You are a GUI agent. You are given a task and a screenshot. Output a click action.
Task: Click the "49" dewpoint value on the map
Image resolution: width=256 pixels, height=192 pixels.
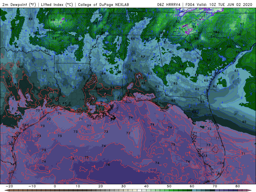(x=53, y=20)
